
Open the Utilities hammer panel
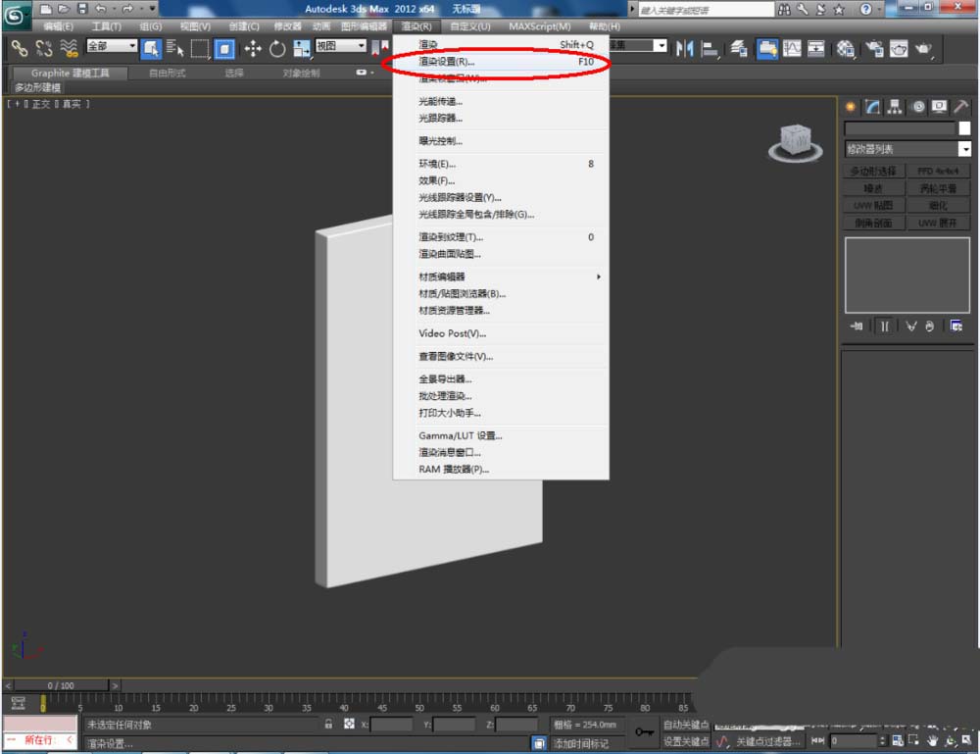[x=961, y=107]
